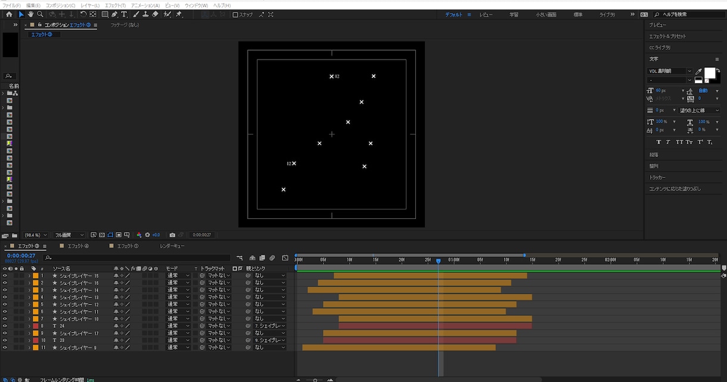The height and width of the screenshot is (382, 727).
Task: Select the Rectangle shape tool
Action: click(x=105, y=14)
